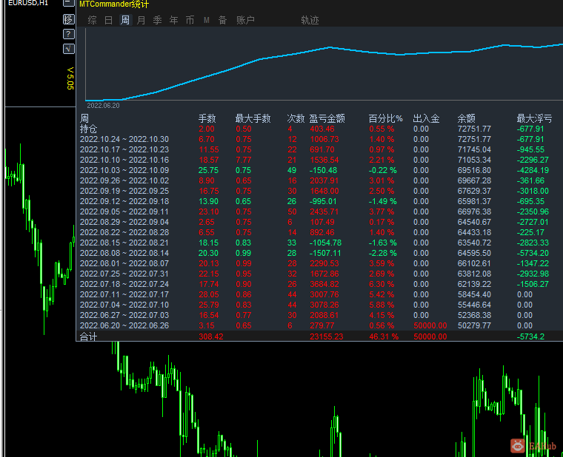The height and width of the screenshot is (457, 563).
Task: Select week row 2022.10.03 ~ 2022.10.09
Action: (x=124, y=170)
